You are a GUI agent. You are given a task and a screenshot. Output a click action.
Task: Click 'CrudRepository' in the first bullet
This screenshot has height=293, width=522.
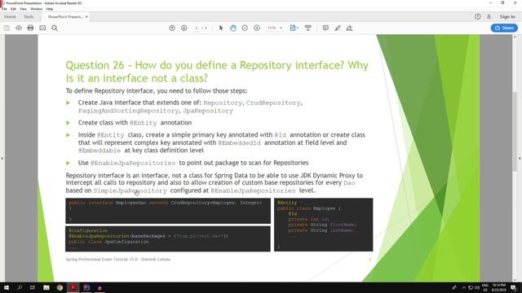(x=273, y=103)
